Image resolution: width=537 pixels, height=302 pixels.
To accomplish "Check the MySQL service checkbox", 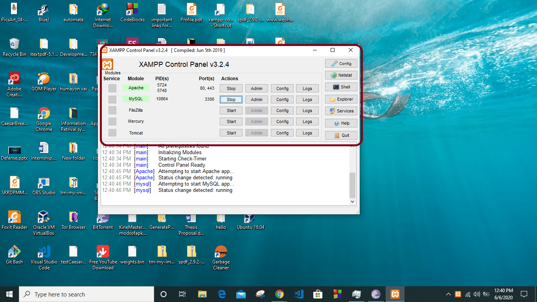I will pos(112,99).
